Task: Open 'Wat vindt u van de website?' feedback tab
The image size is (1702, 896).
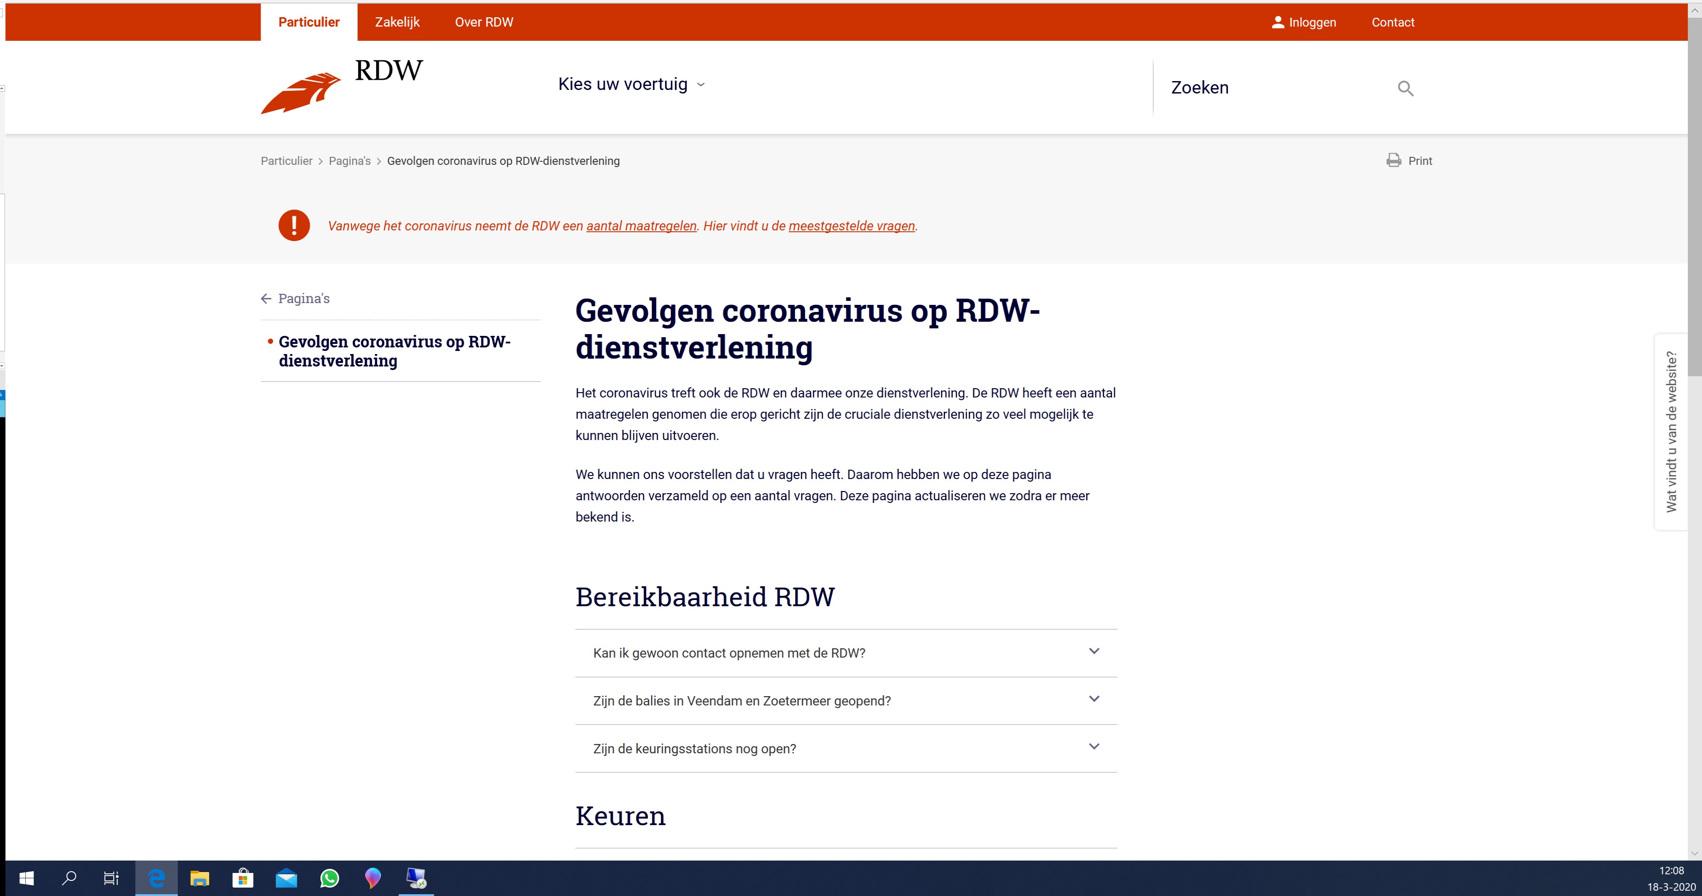Action: [1671, 432]
